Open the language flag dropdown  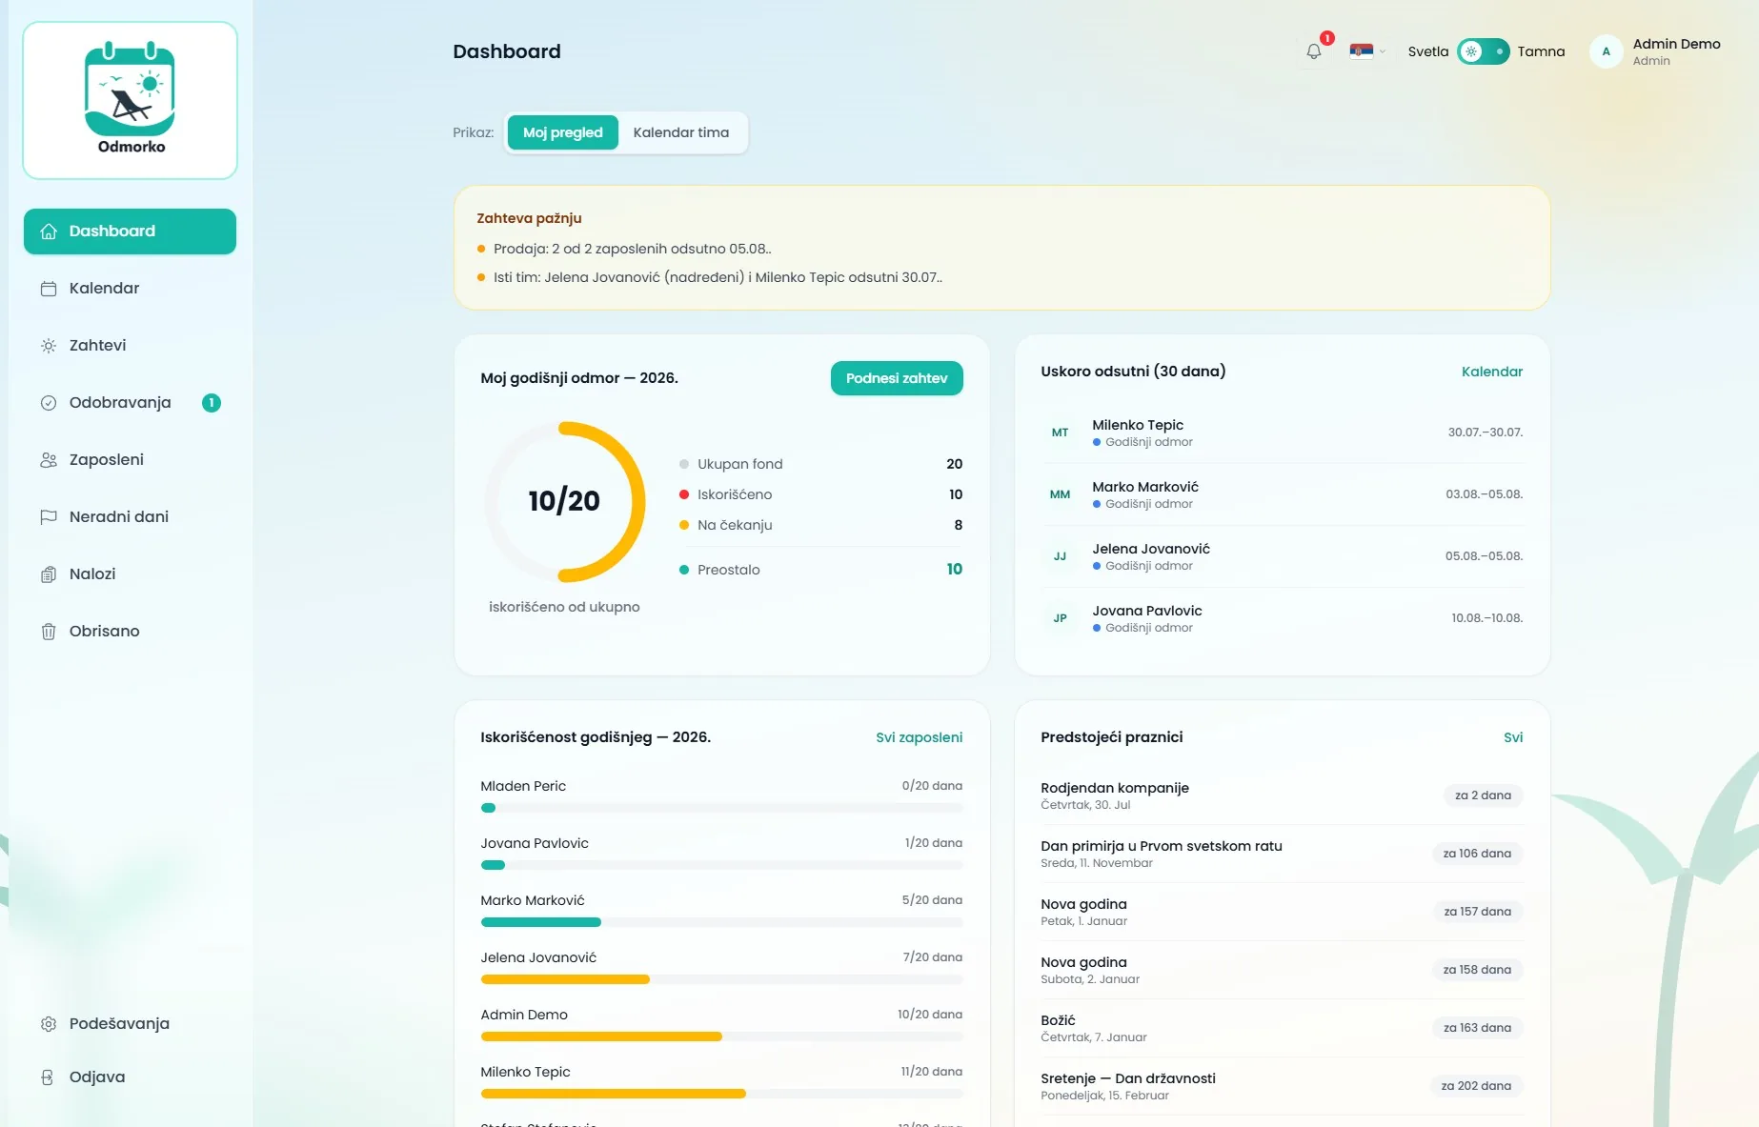[x=1367, y=51]
